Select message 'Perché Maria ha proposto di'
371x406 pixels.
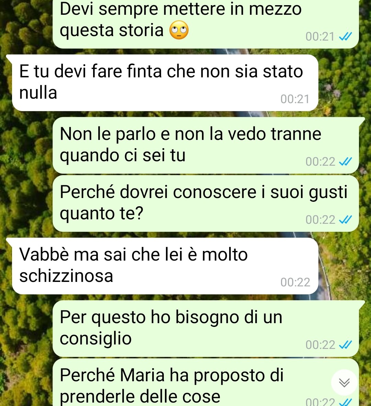coord(206,382)
